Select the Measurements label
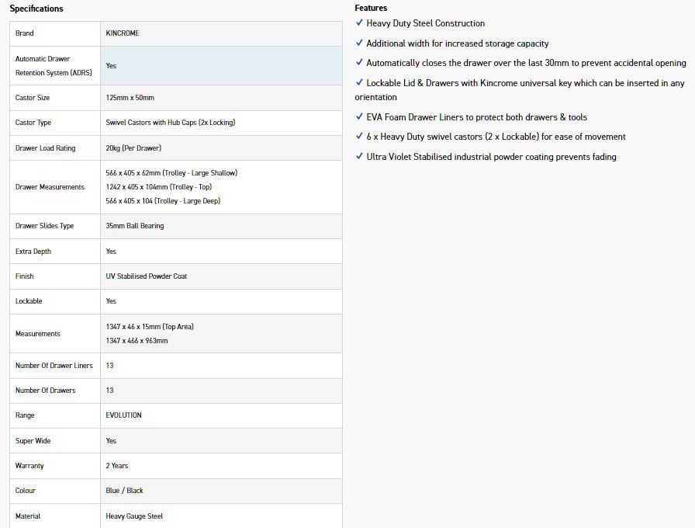Viewport: 695px width, 528px height. pyautogui.click(x=38, y=334)
